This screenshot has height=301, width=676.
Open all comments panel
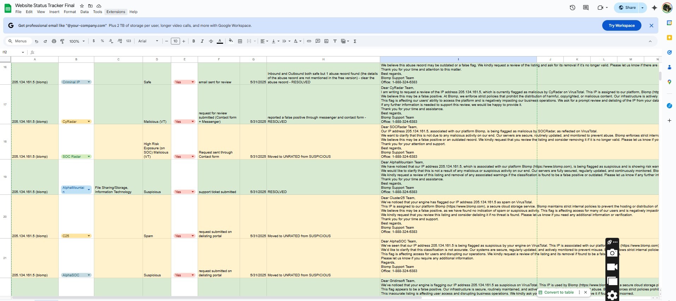pyautogui.click(x=586, y=7)
